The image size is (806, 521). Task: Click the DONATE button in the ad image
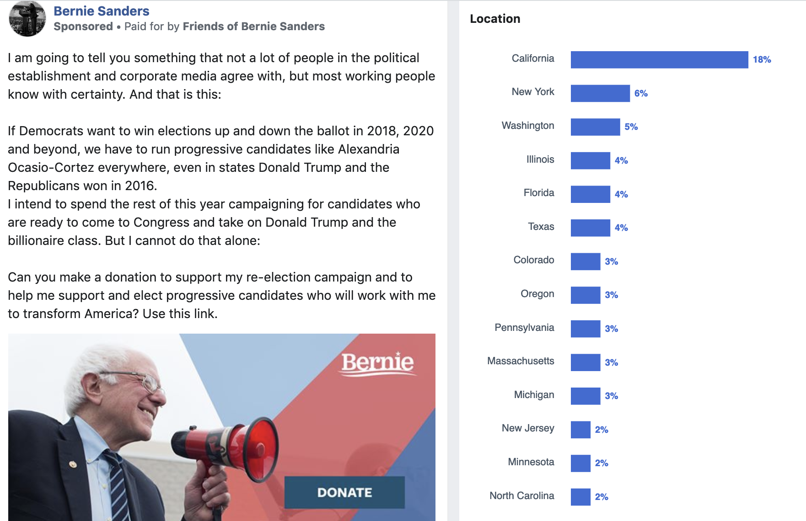(344, 492)
